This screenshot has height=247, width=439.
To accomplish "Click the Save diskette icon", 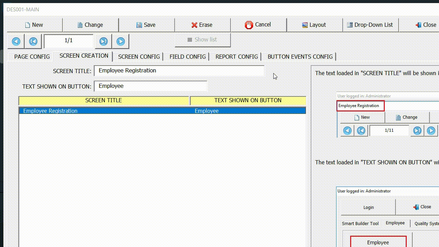I will [139, 25].
